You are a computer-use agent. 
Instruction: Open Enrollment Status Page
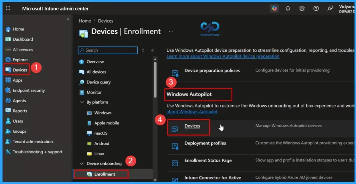pyautogui.click(x=208, y=160)
